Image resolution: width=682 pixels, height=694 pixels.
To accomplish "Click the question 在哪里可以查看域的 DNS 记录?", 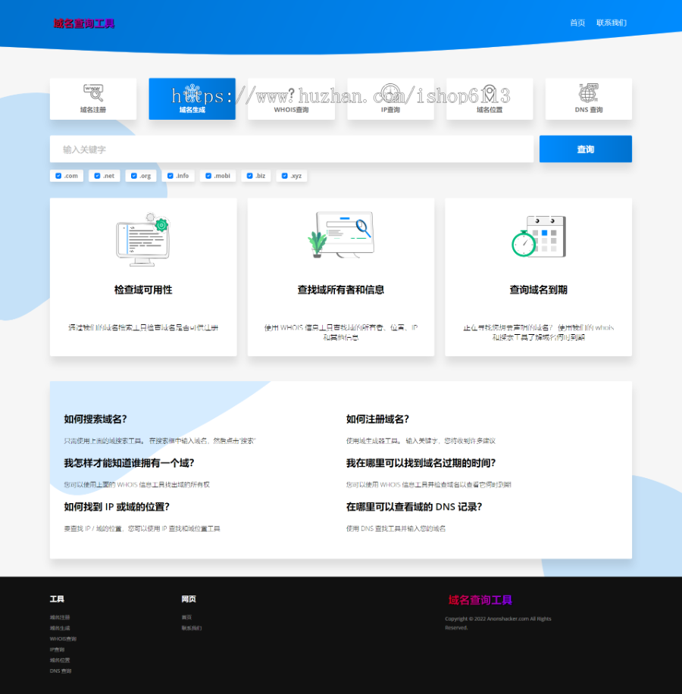I will pos(415,507).
